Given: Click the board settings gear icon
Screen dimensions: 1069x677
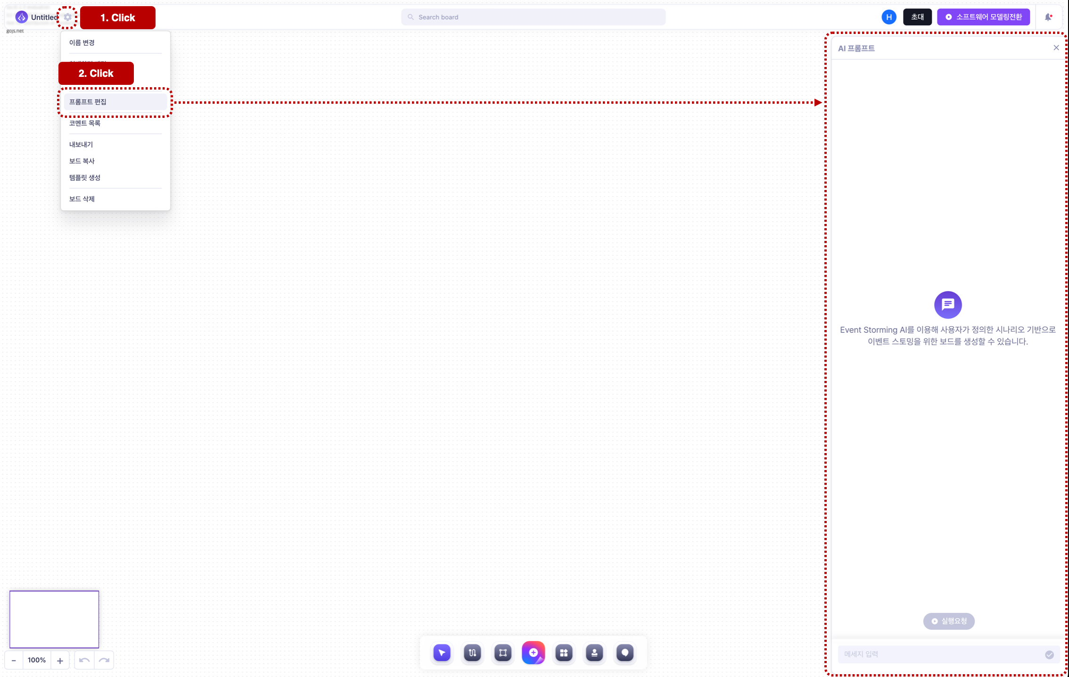Looking at the screenshot, I should pos(67,17).
